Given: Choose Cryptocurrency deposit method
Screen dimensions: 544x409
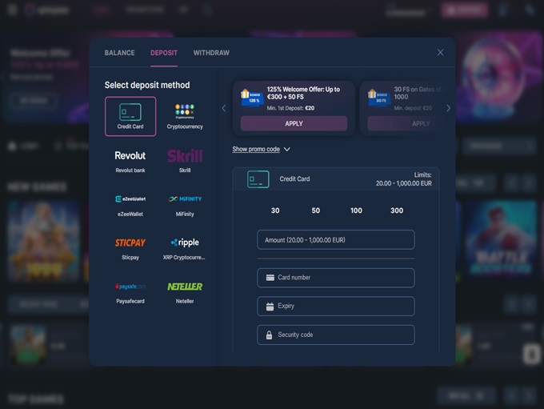Looking at the screenshot, I should 185,116.
